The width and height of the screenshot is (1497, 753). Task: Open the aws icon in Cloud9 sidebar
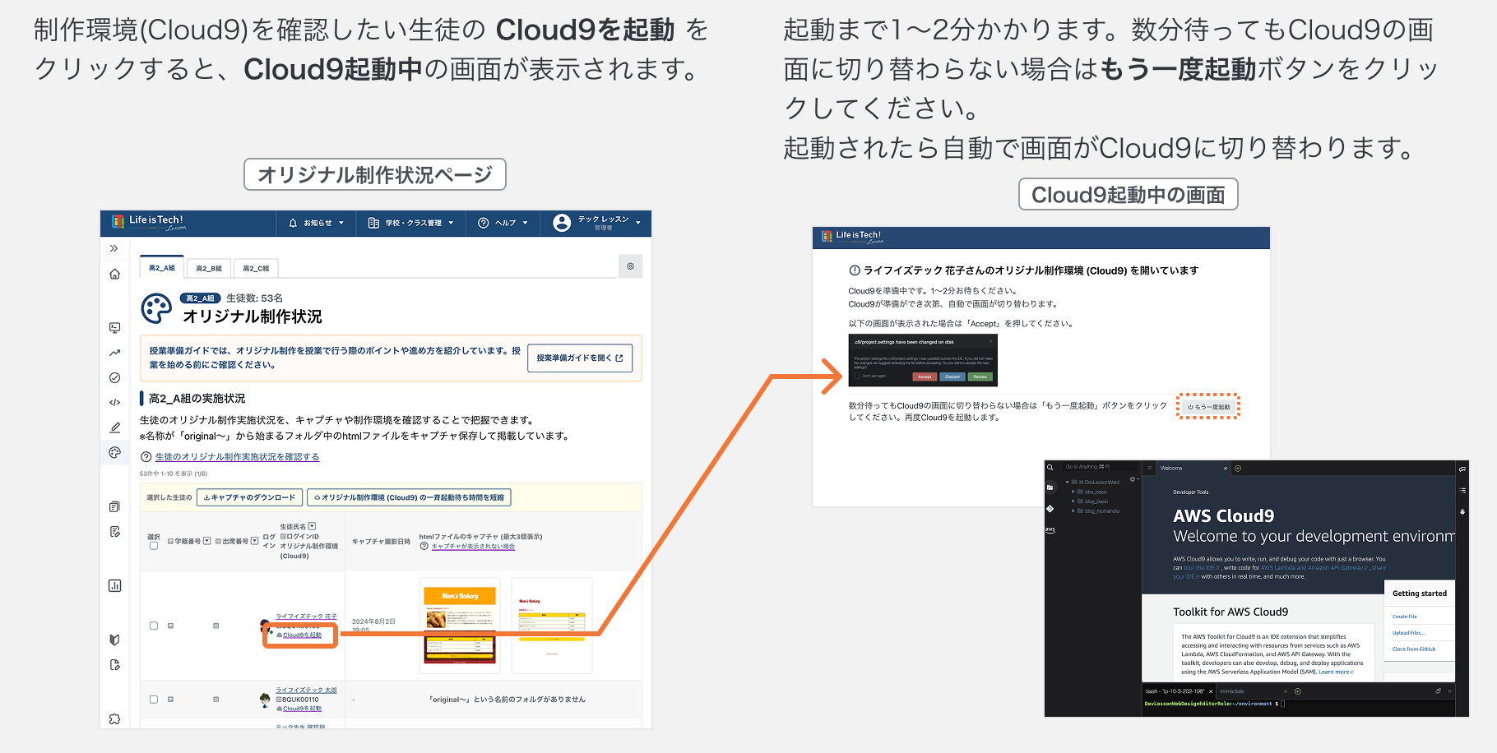1050,530
